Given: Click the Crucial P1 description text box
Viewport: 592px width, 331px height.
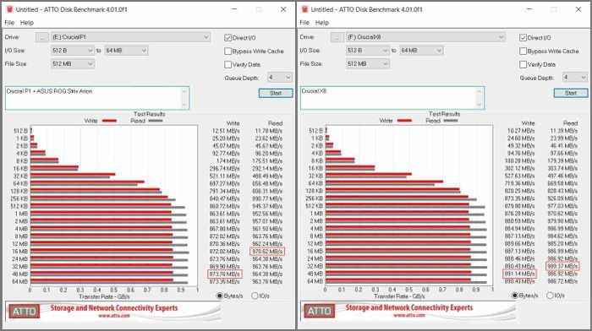Looking at the screenshot, I should [97, 98].
